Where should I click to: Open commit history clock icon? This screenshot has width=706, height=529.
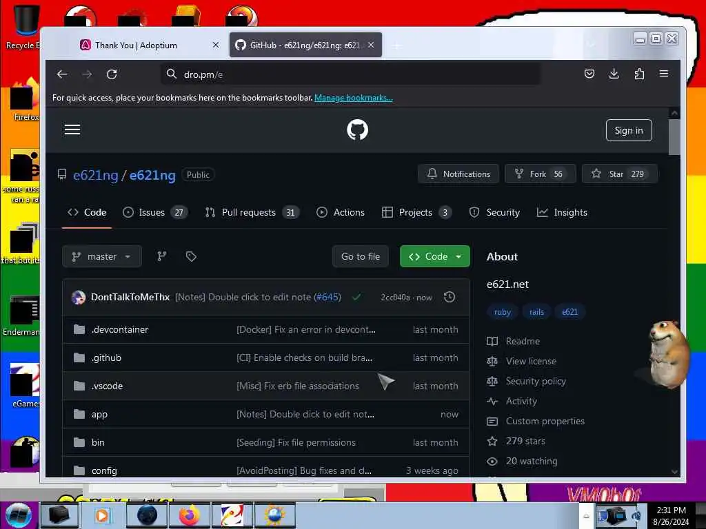(450, 297)
